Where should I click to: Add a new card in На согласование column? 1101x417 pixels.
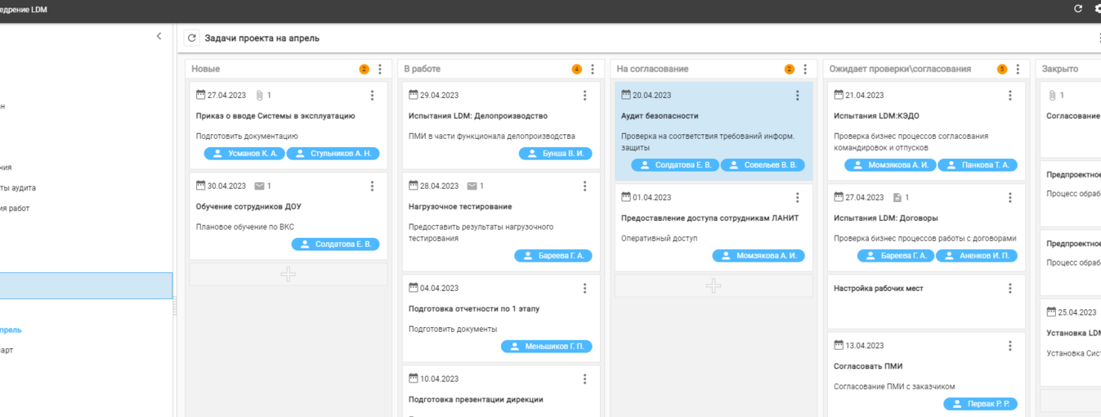point(714,285)
